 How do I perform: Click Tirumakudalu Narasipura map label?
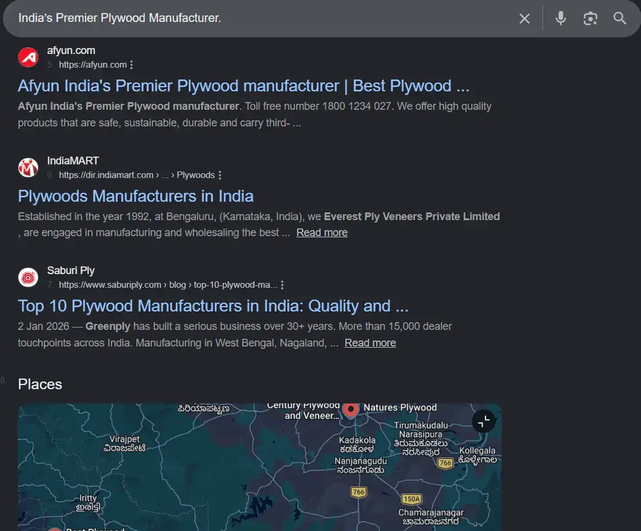click(x=421, y=438)
